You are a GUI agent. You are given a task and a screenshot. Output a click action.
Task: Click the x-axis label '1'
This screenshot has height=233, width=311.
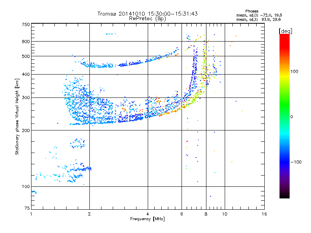click(x=31, y=214)
